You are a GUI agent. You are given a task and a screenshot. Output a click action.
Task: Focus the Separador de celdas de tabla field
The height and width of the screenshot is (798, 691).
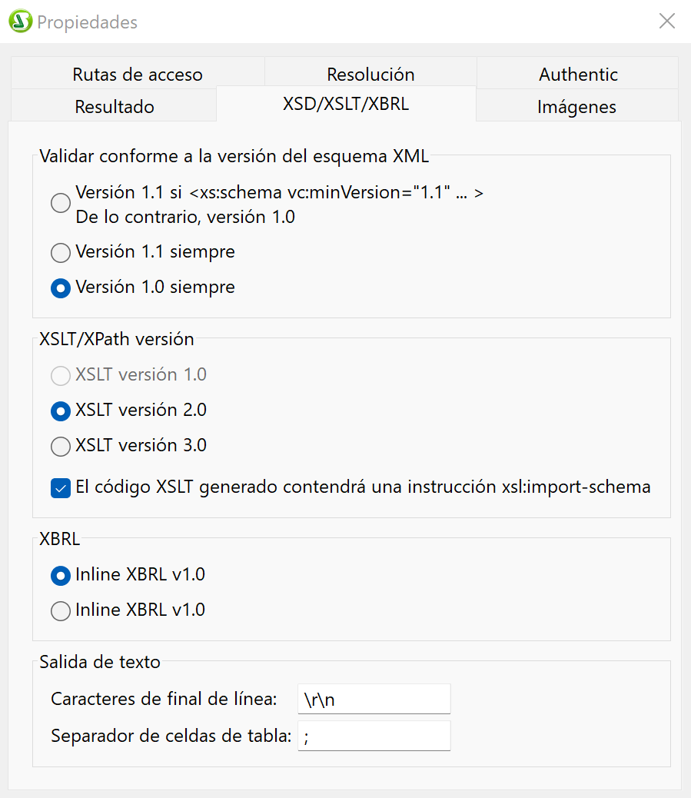click(x=374, y=736)
